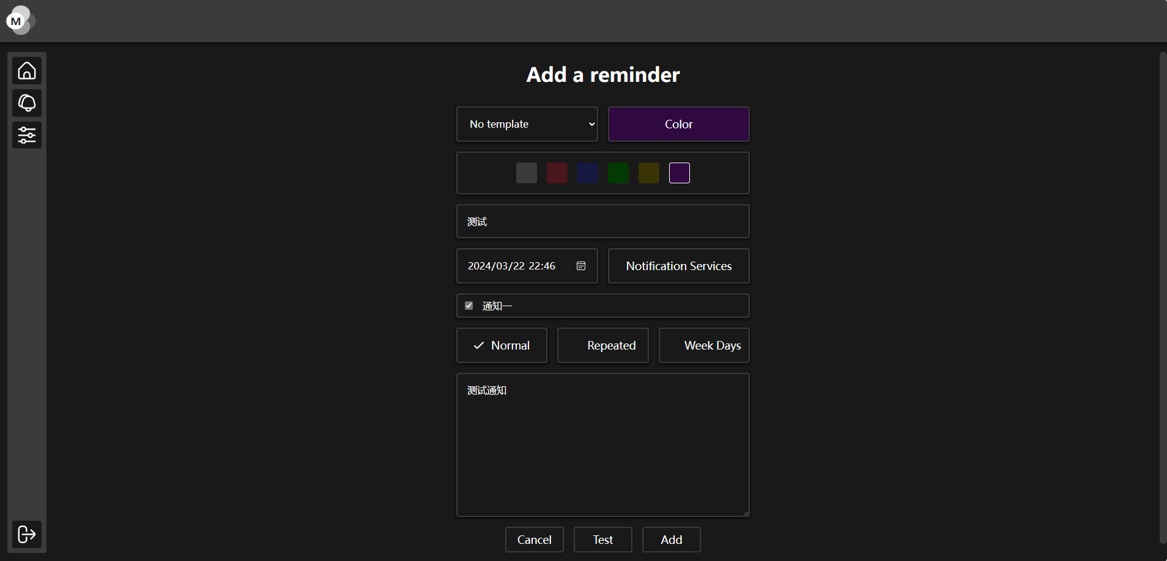Toggle the 通知一 notification service checkbox
Screen dimensions: 1167x561
pyautogui.click(x=469, y=306)
